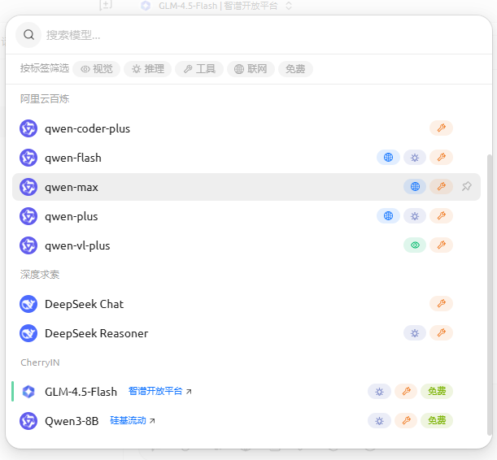Toggle the reasoning tag filter
497x460 pixels.
(148, 69)
